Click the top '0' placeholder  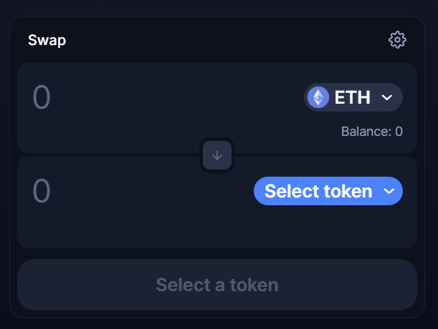coord(42,97)
